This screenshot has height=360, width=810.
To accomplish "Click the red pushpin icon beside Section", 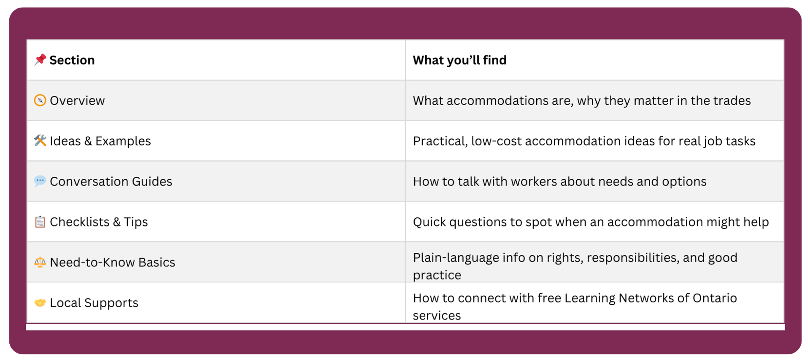I will coord(40,60).
